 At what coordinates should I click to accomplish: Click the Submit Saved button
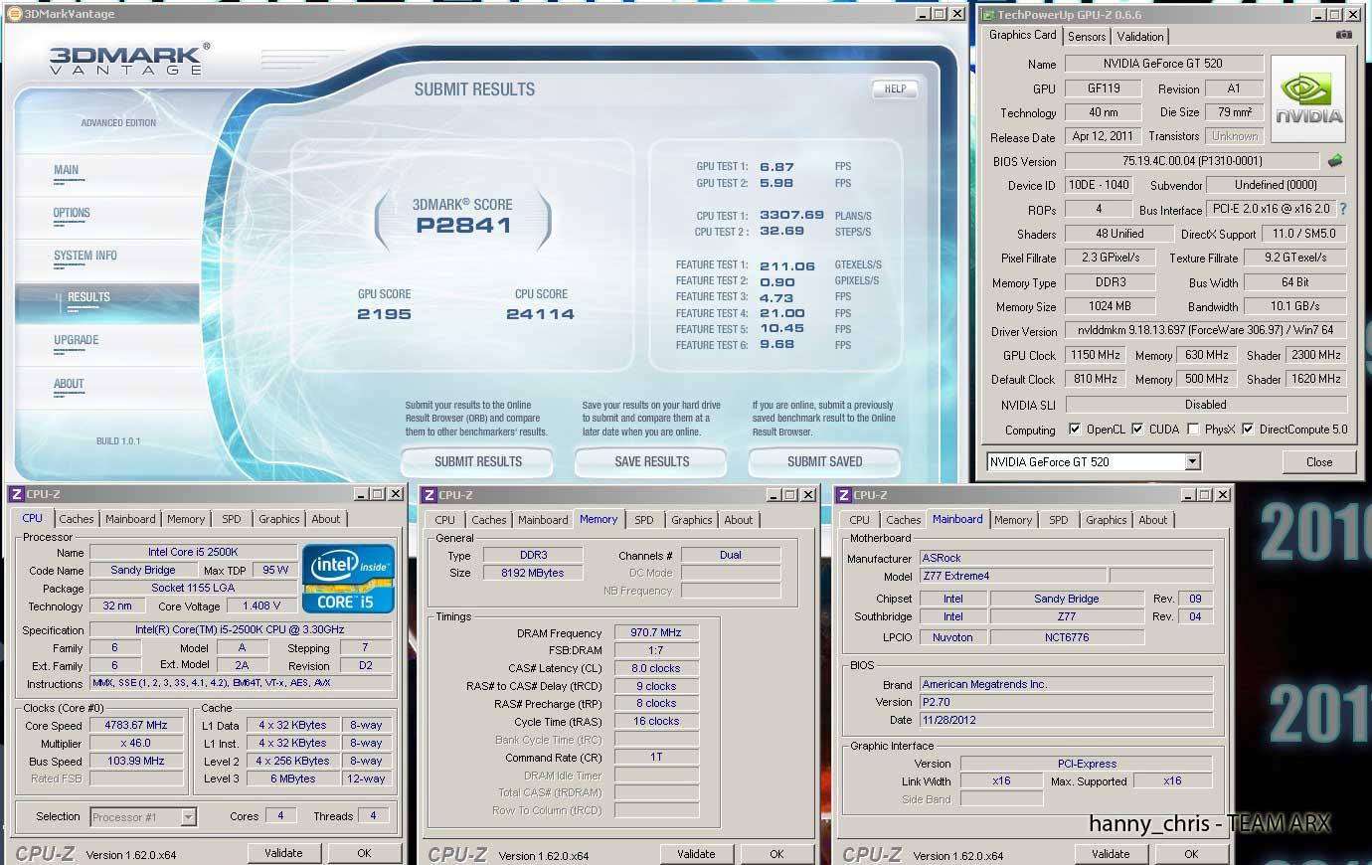(824, 461)
